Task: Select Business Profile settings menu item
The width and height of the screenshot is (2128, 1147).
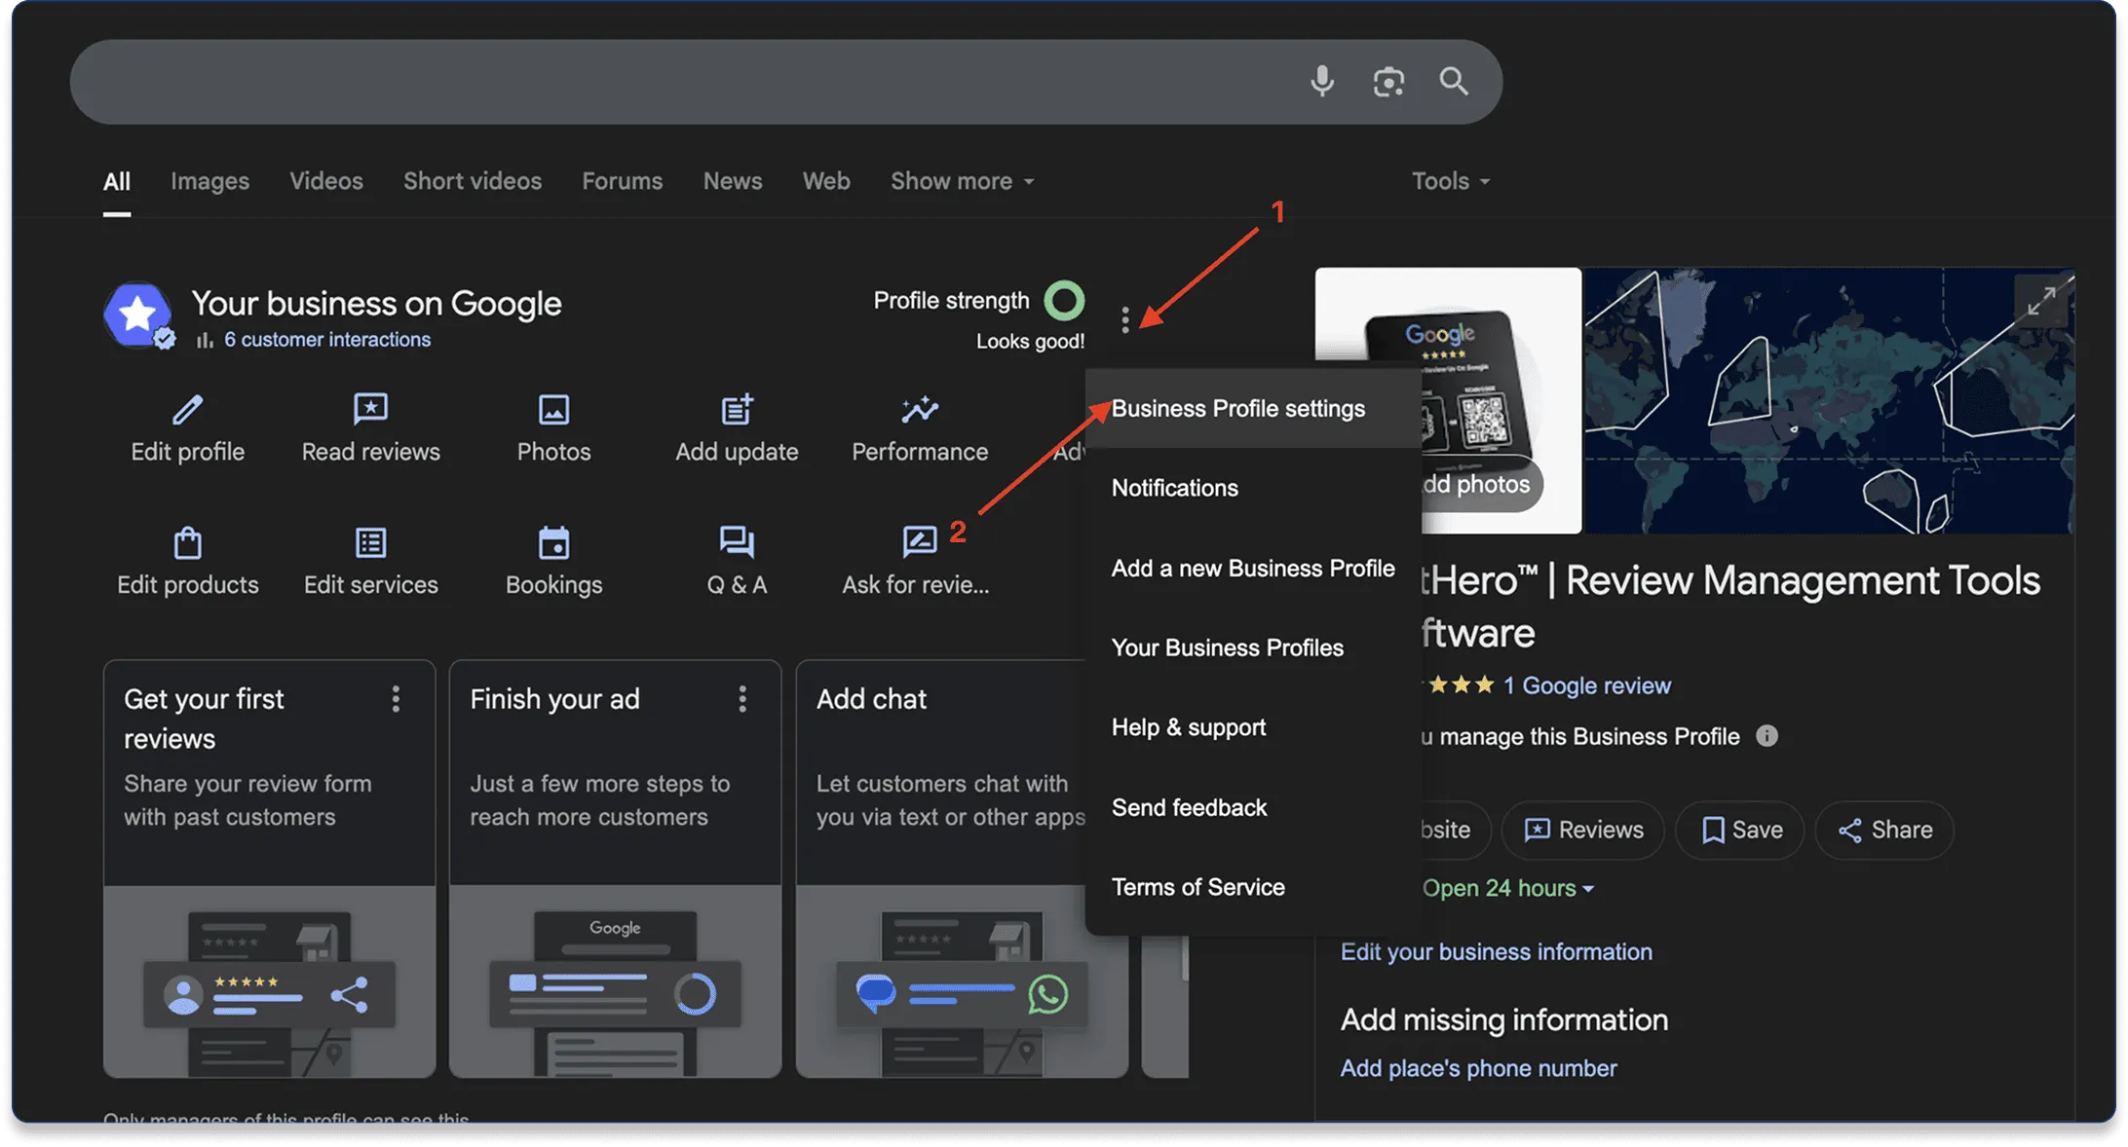Action: [x=1237, y=409]
